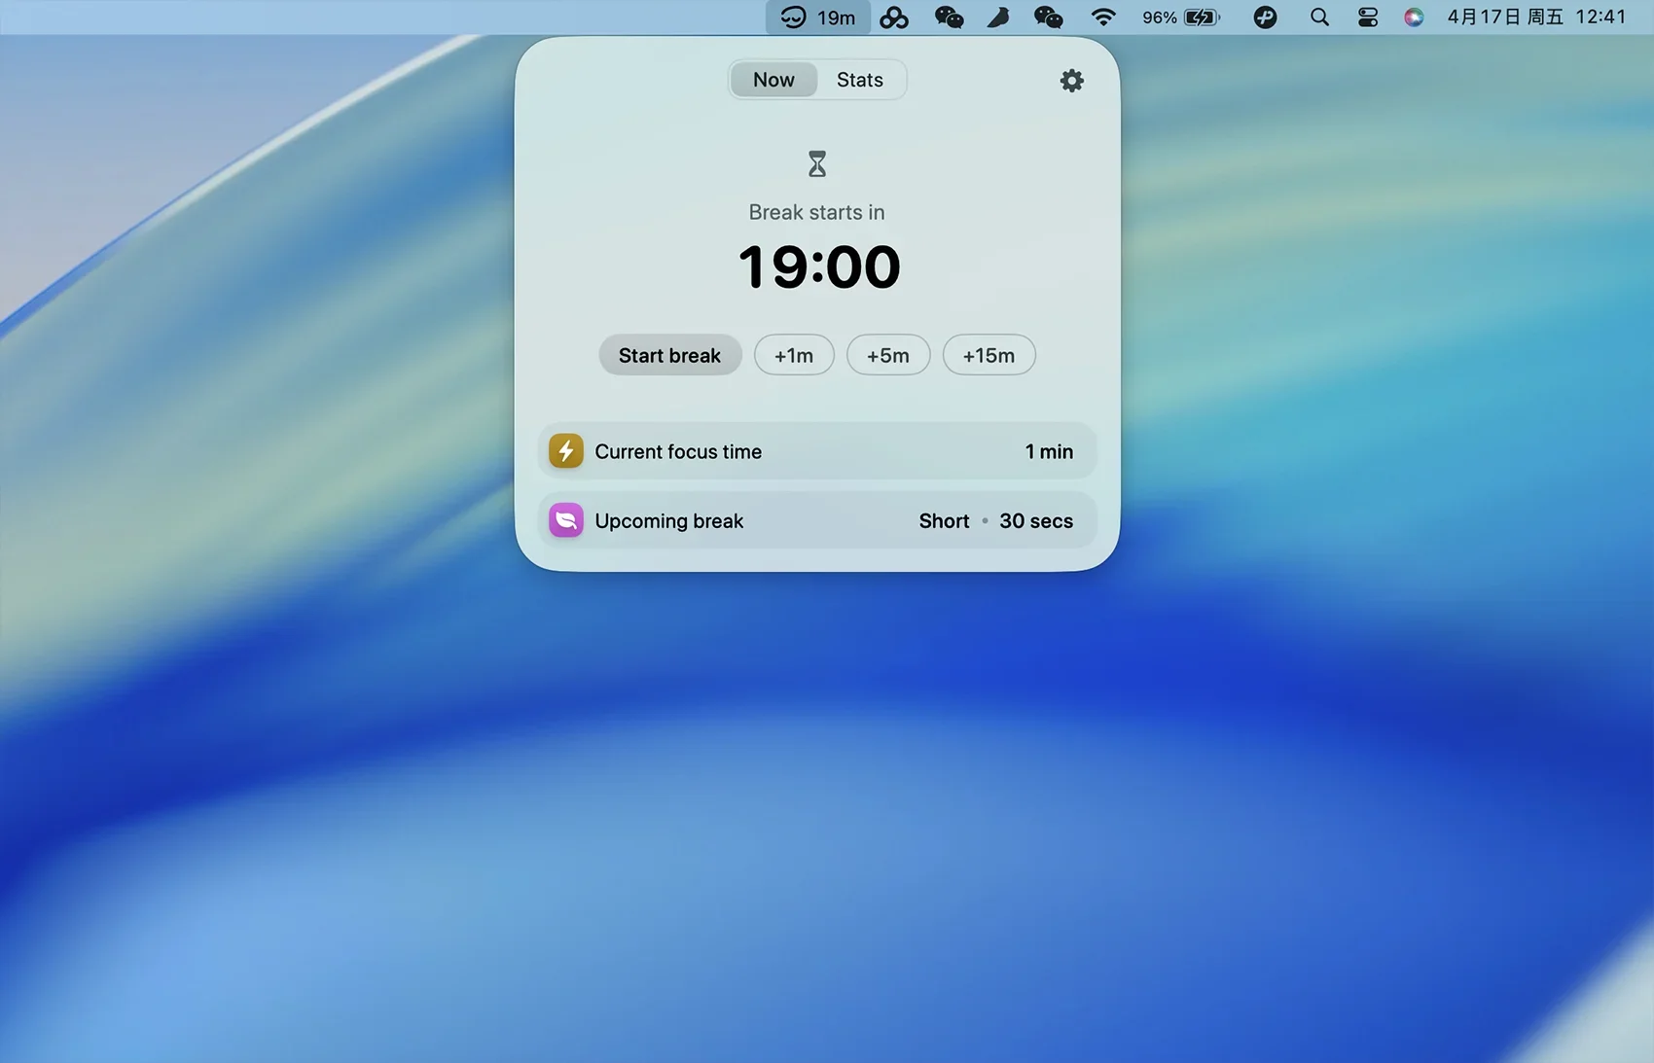Click the bird icon in menu bar
The image size is (1654, 1063).
998,18
